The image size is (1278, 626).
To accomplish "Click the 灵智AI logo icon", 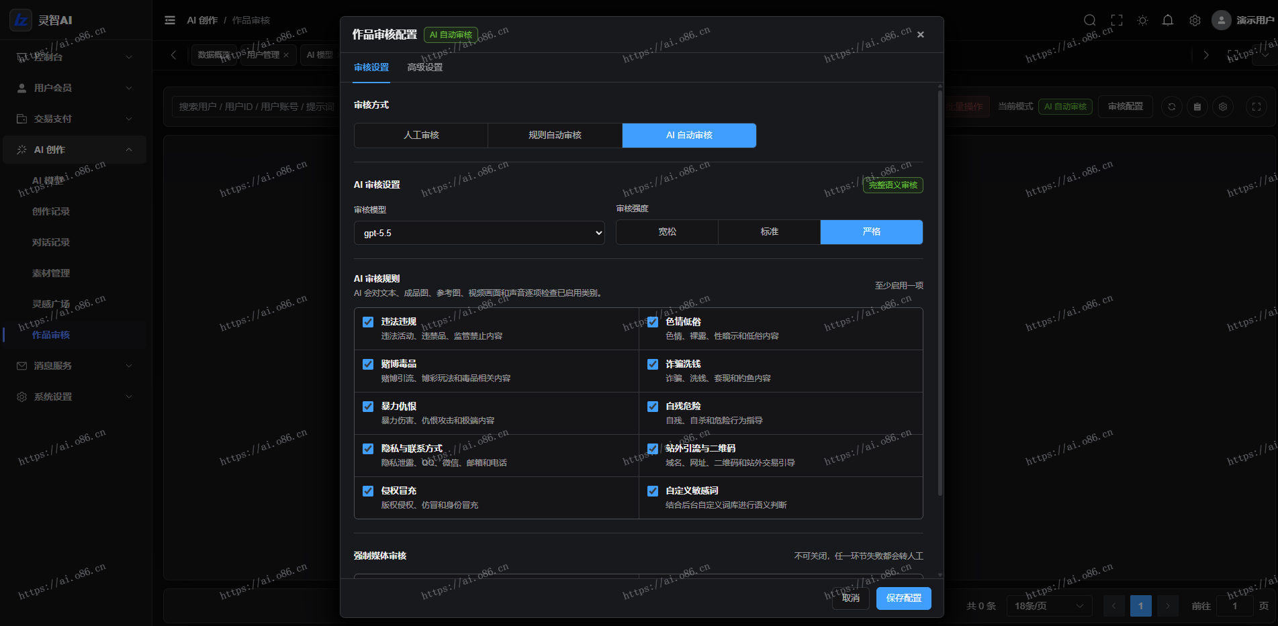I will pos(21,20).
